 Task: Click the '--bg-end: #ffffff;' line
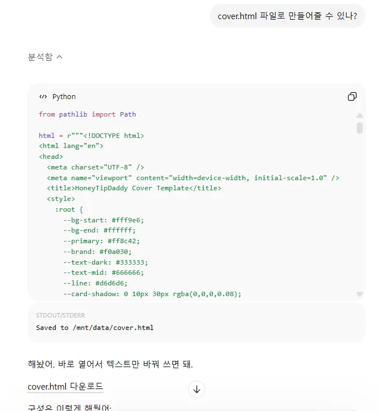[99, 230]
